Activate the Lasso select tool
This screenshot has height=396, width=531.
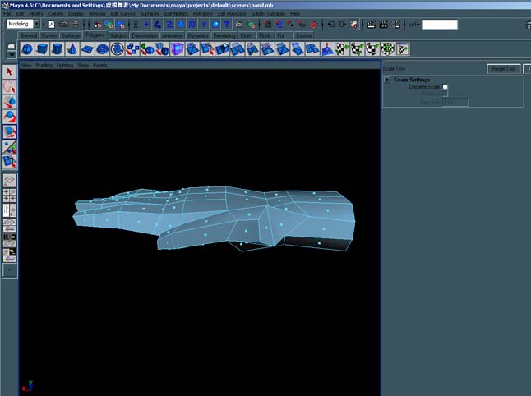point(10,86)
